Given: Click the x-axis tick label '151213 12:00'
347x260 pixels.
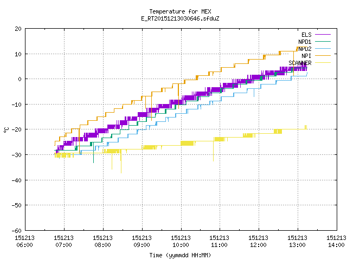Looking at the screenshot, I should 258,242.
